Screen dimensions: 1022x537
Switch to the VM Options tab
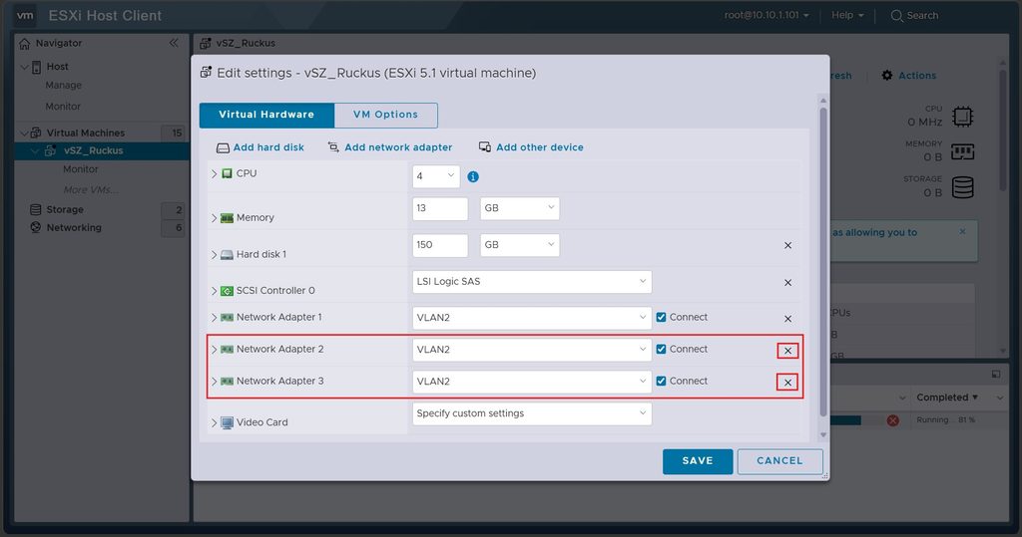386,115
